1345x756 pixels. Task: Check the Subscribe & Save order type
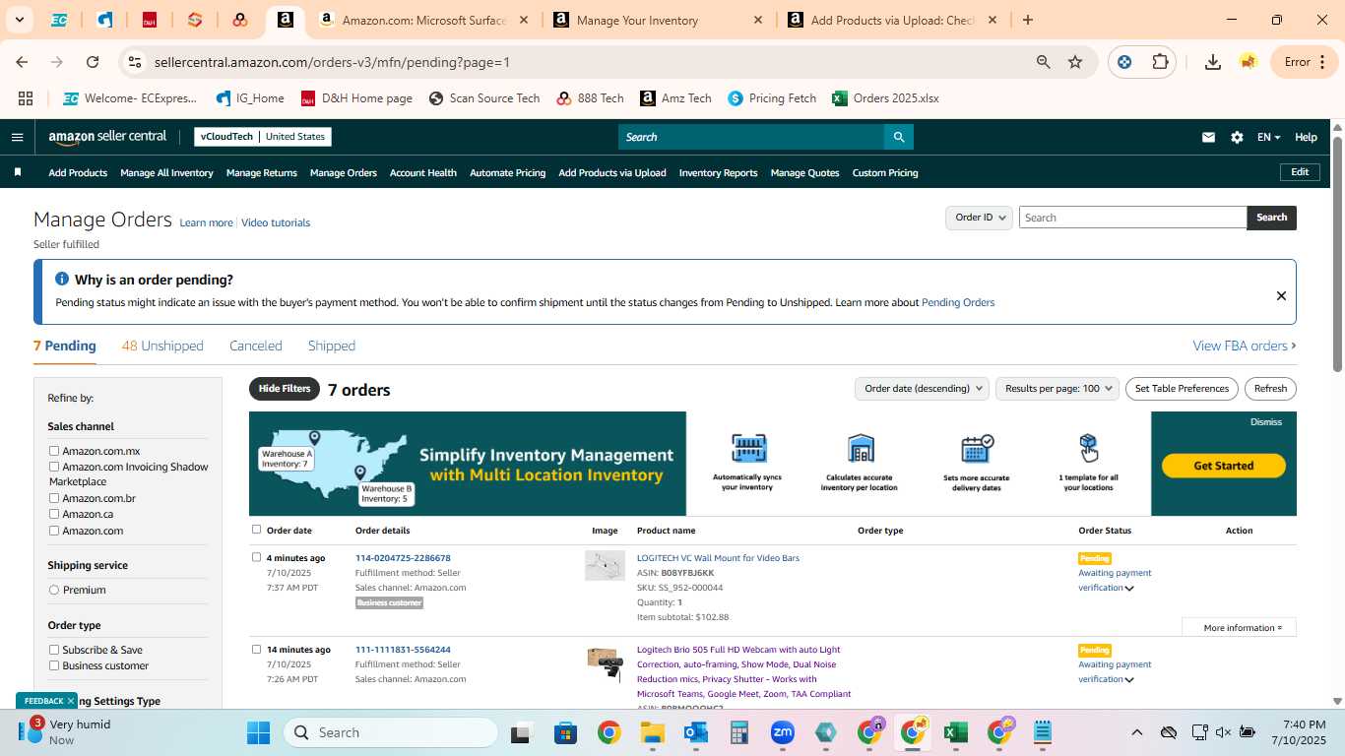pos(54,650)
